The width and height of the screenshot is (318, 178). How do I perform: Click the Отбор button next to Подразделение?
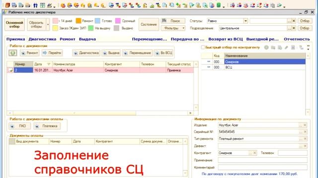(x=305, y=28)
